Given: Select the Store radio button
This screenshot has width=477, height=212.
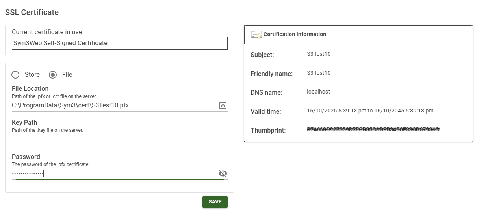Looking at the screenshot, I should pyautogui.click(x=16, y=75).
